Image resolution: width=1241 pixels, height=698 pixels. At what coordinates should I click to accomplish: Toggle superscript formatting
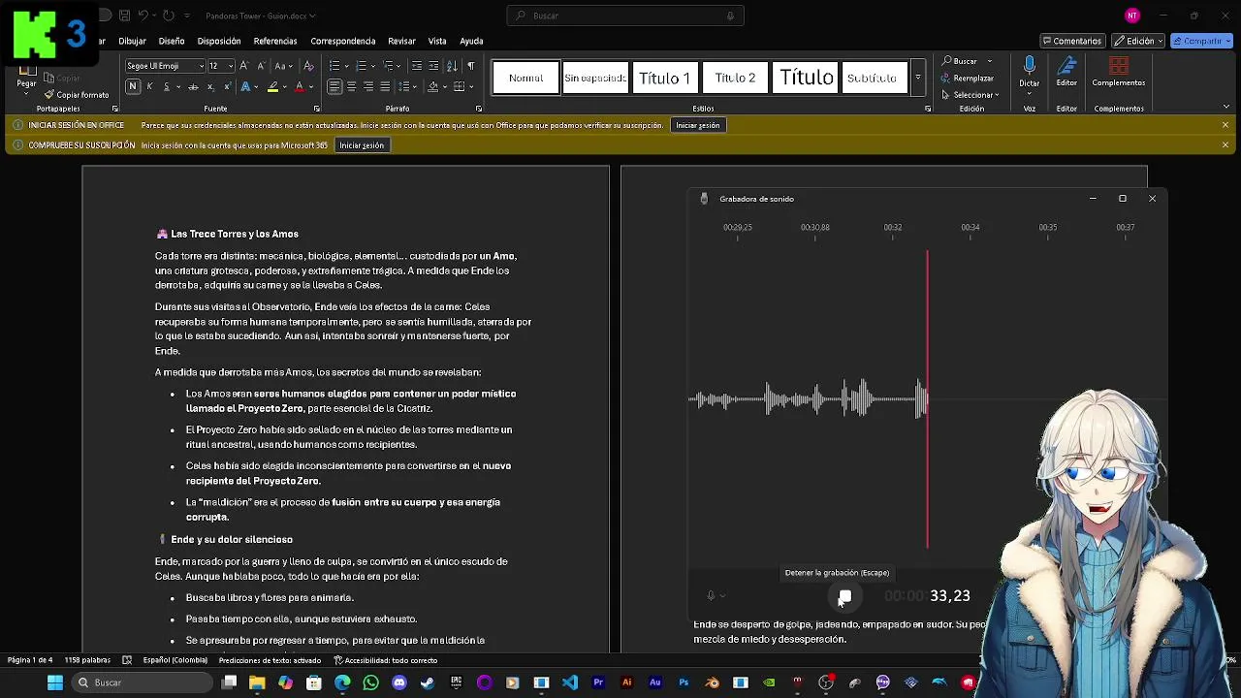226,86
